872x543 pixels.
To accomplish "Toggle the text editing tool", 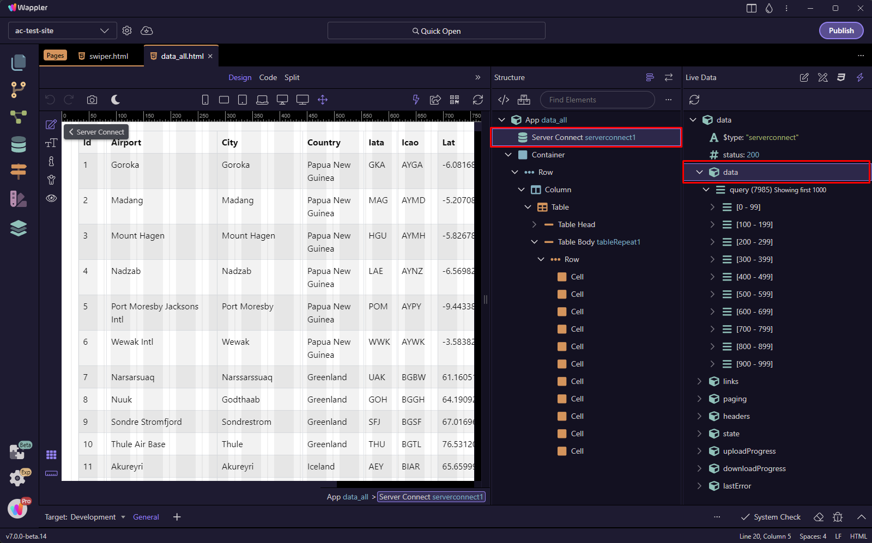I will pyautogui.click(x=51, y=143).
